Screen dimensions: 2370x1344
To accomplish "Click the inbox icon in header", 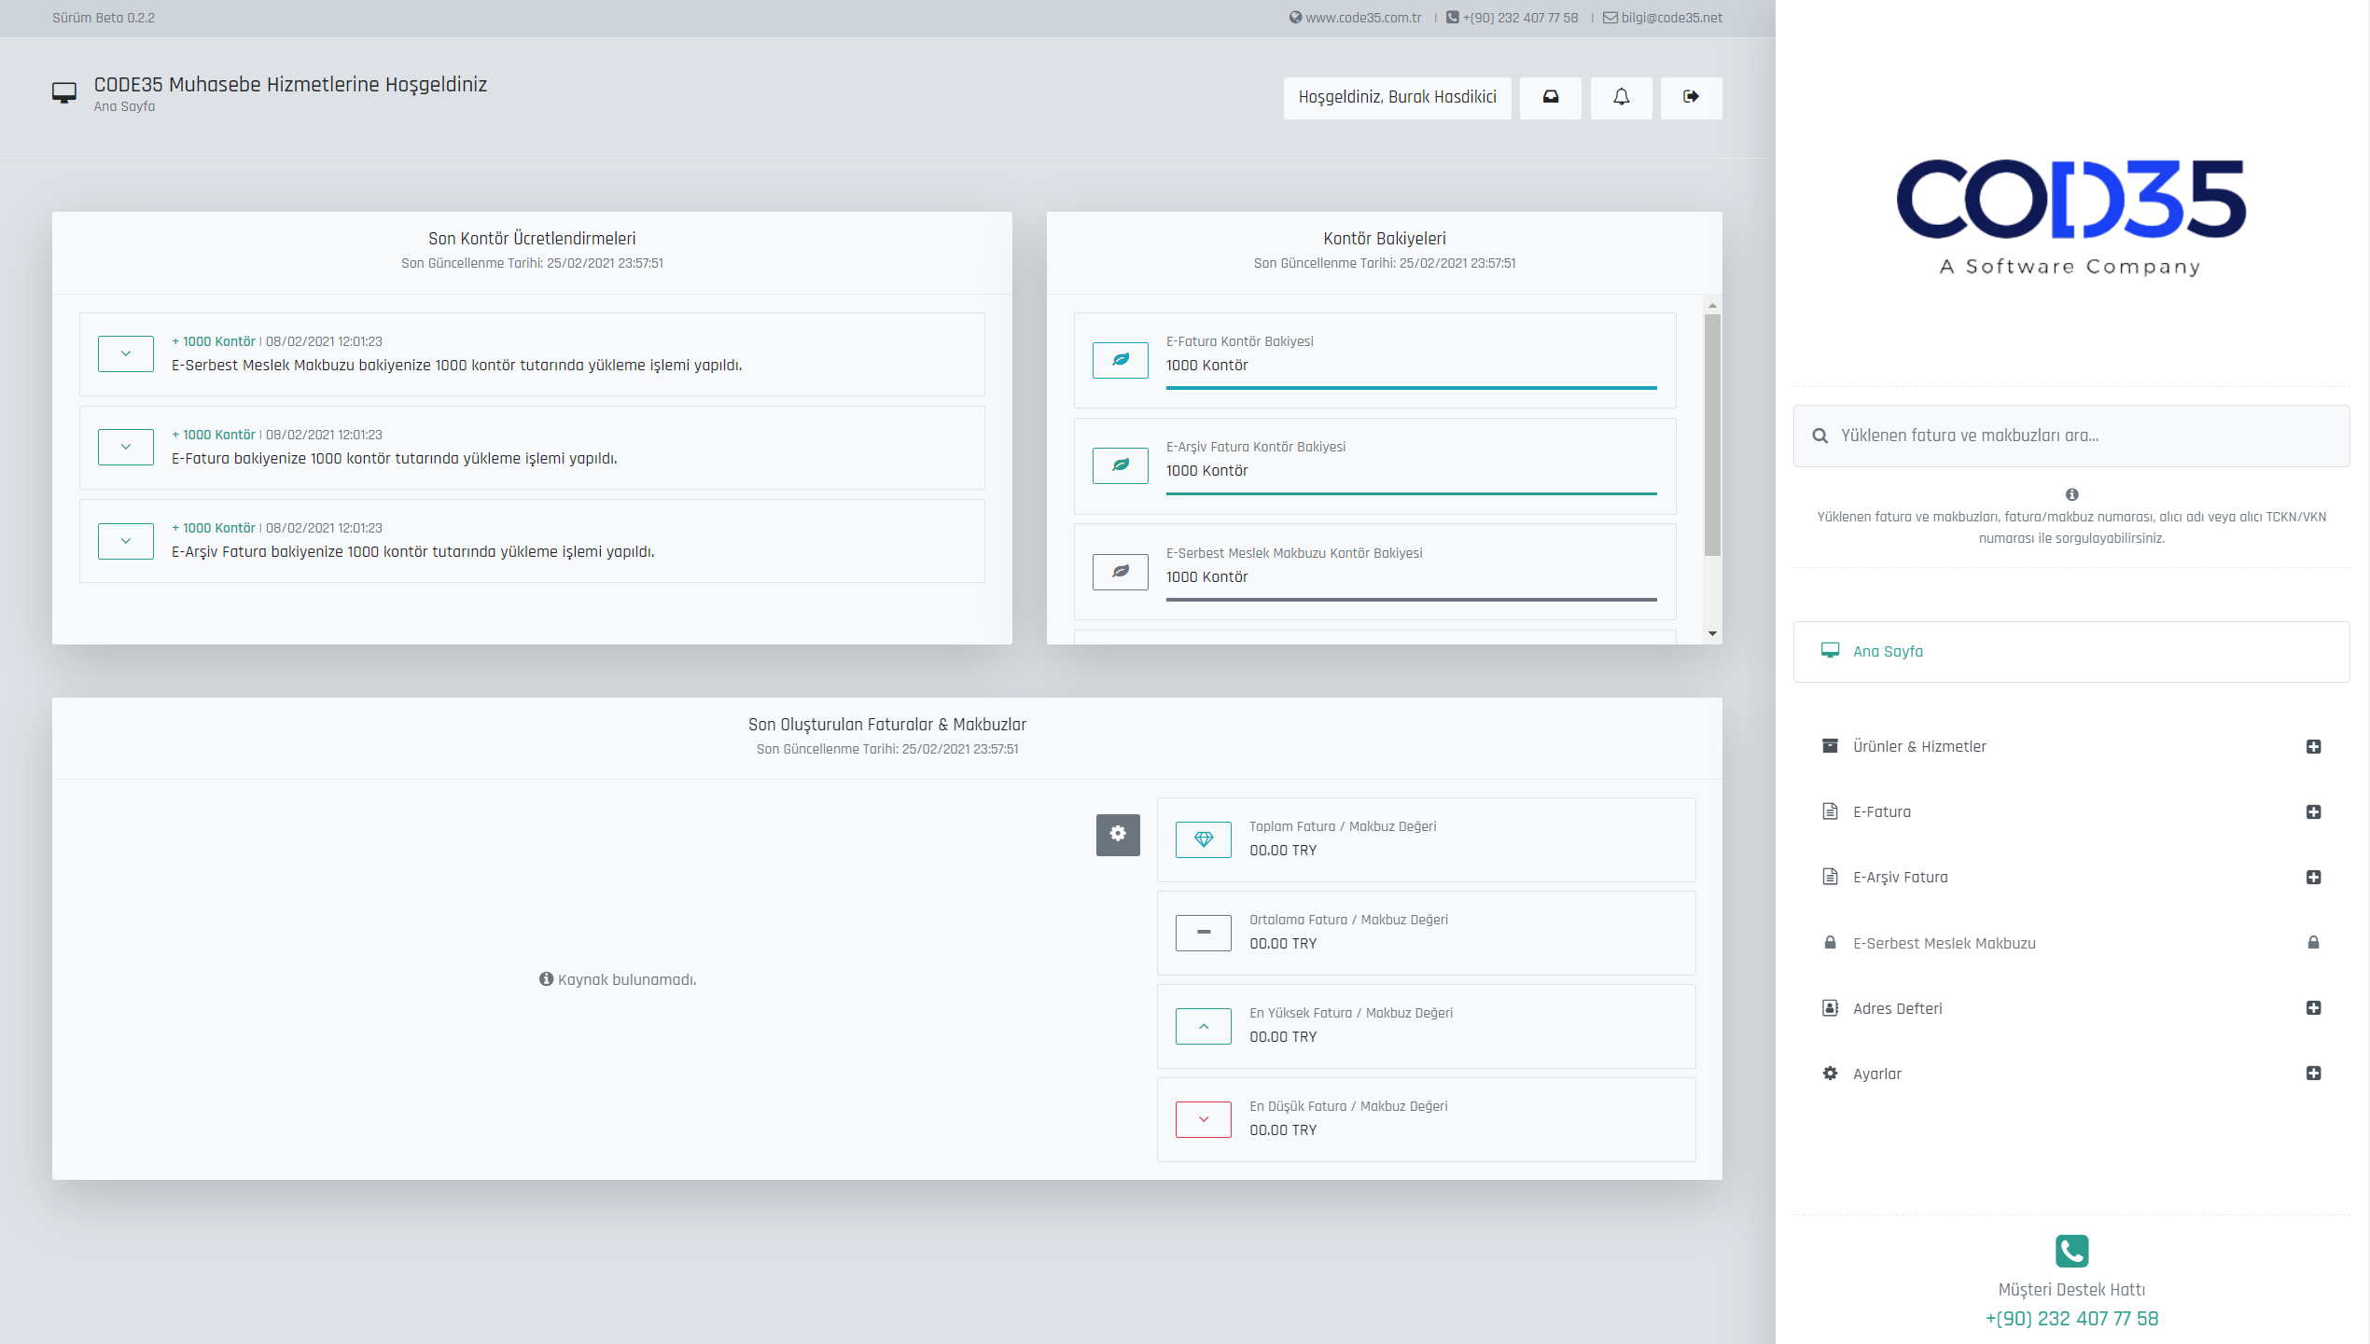I will (x=1550, y=97).
